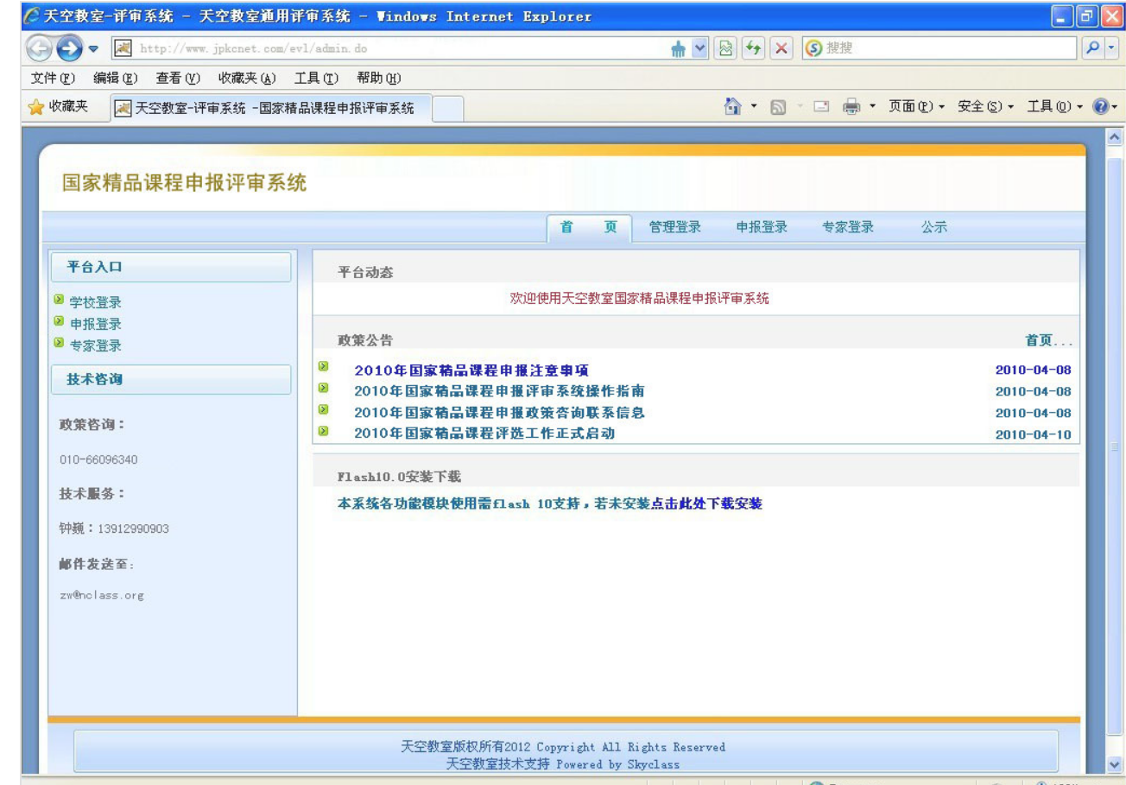1126x785 pixels.
Task: Select the 公示 navigation tab
Action: [x=934, y=227]
